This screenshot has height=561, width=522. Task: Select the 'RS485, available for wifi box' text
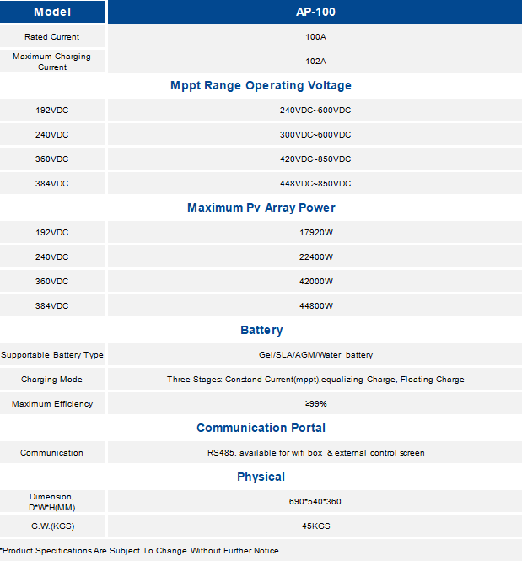(x=265, y=452)
